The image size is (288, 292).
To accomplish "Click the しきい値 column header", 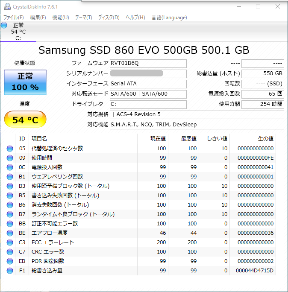I will tap(215, 139).
